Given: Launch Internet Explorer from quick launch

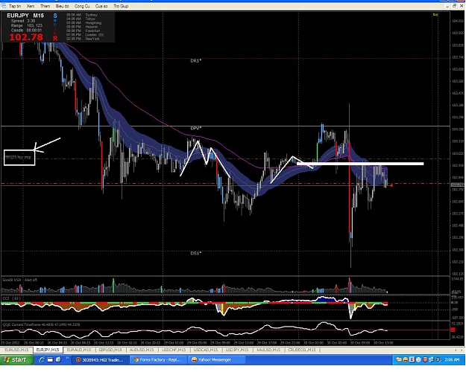Looking at the screenshot, I should click(42, 359).
